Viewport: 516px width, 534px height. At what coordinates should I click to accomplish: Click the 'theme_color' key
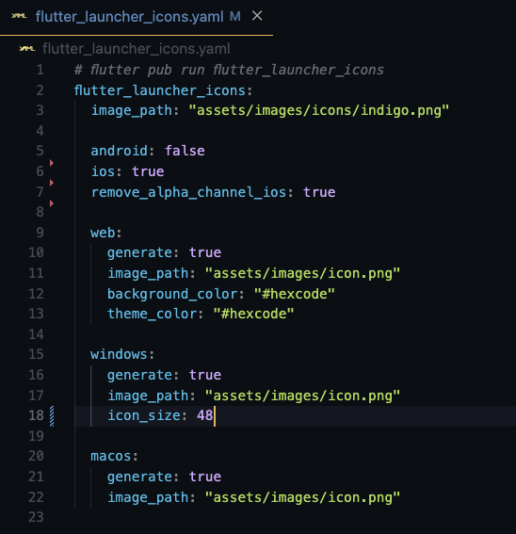[153, 314]
